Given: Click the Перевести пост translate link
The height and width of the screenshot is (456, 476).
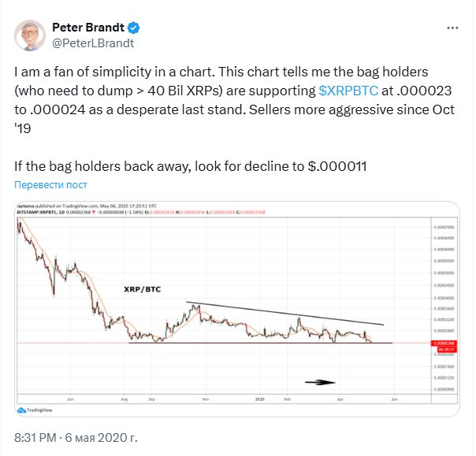Looking at the screenshot, I should click(50, 184).
